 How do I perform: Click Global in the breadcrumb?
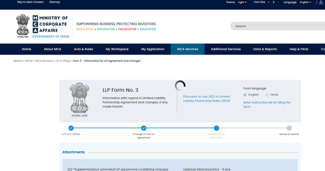17,61
